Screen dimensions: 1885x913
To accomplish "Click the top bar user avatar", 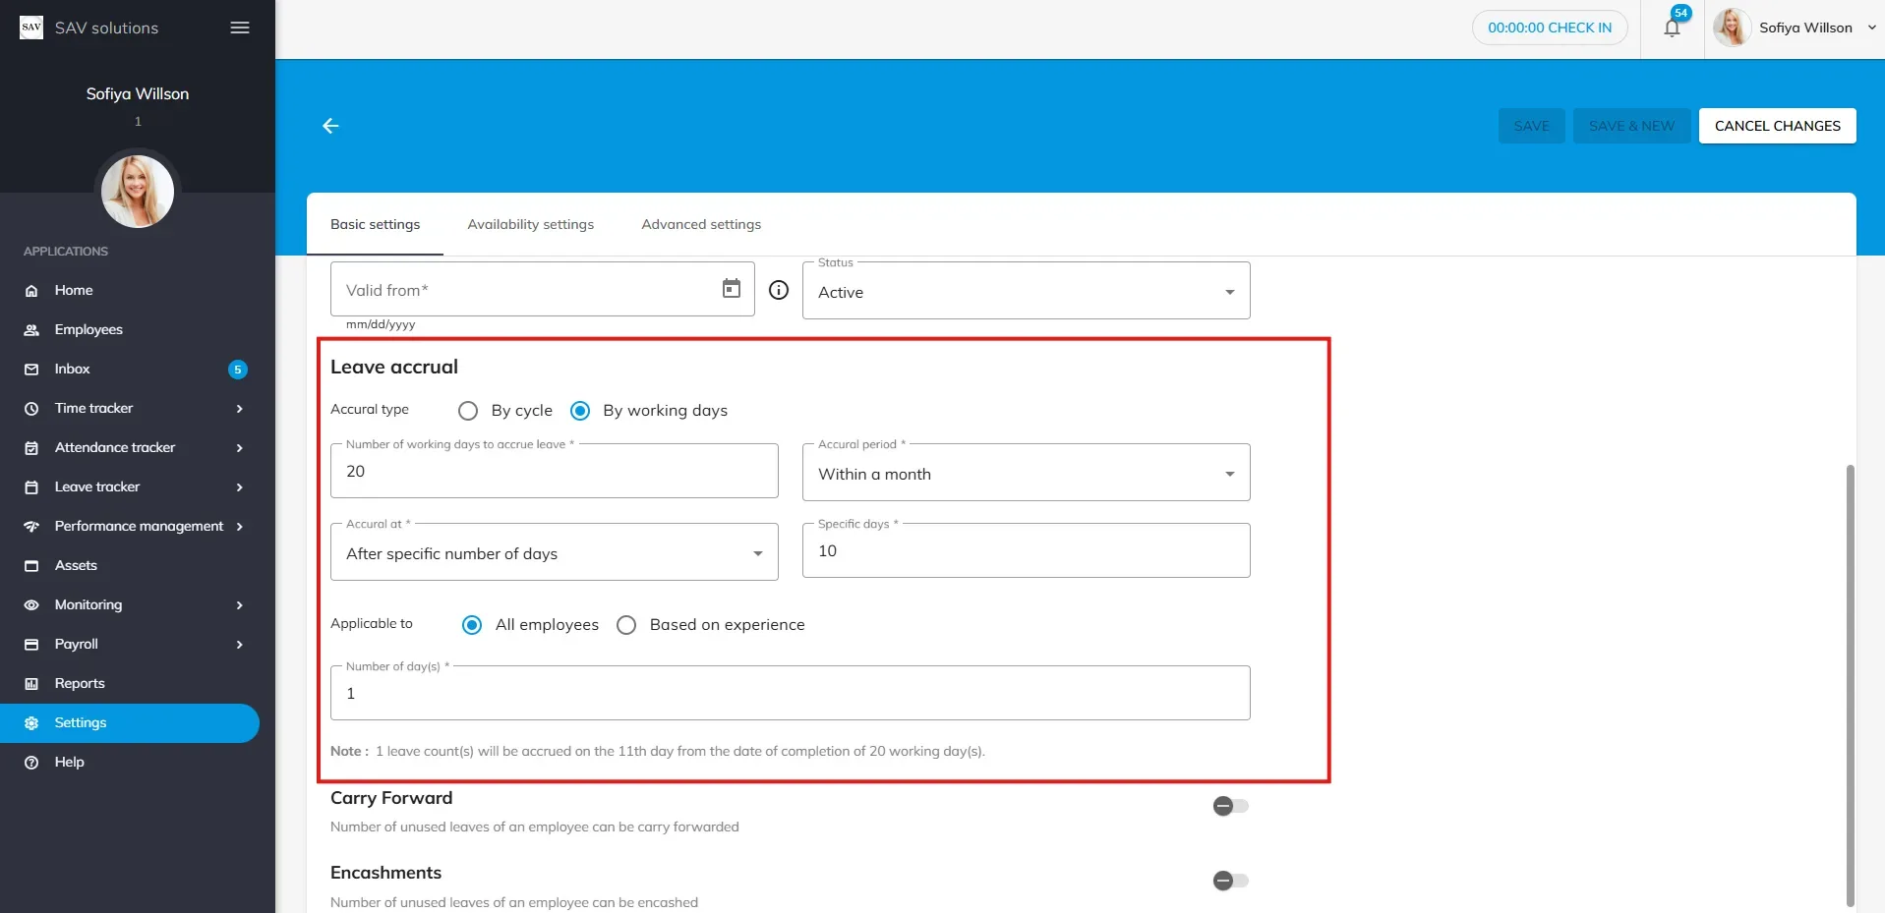I will coord(1732,28).
